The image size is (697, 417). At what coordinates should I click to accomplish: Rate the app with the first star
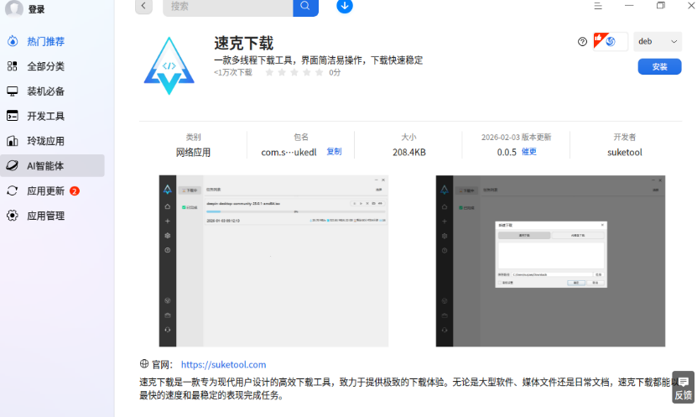(269, 72)
